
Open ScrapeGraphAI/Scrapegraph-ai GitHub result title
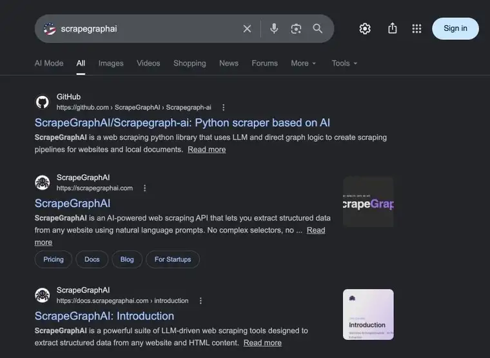pyautogui.click(x=182, y=123)
